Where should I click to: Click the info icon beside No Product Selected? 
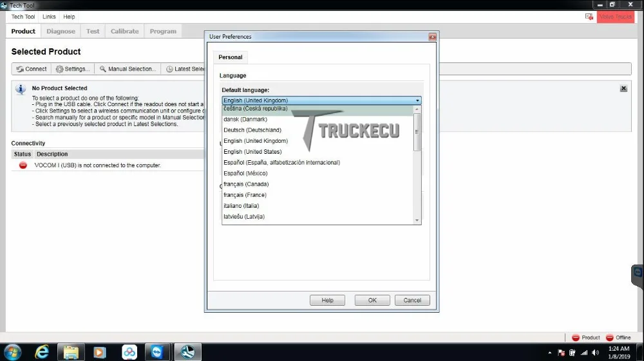click(x=21, y=89)
